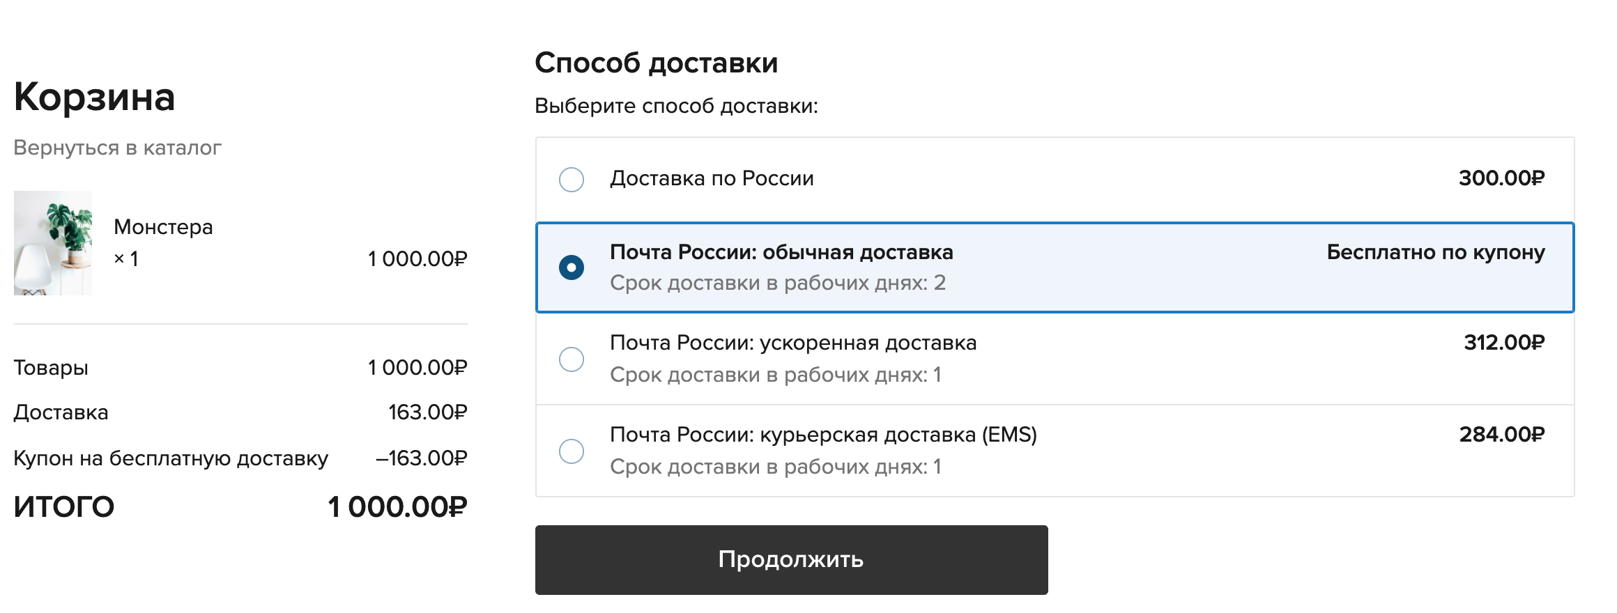
Task: Choose Почта России: ускоренная доставка radio option
Action: point(572,359)
